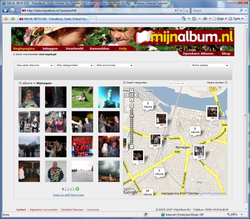Open a new blank browser tab
The width and height of the screenshot is (250, 219).
click(93, 19)
